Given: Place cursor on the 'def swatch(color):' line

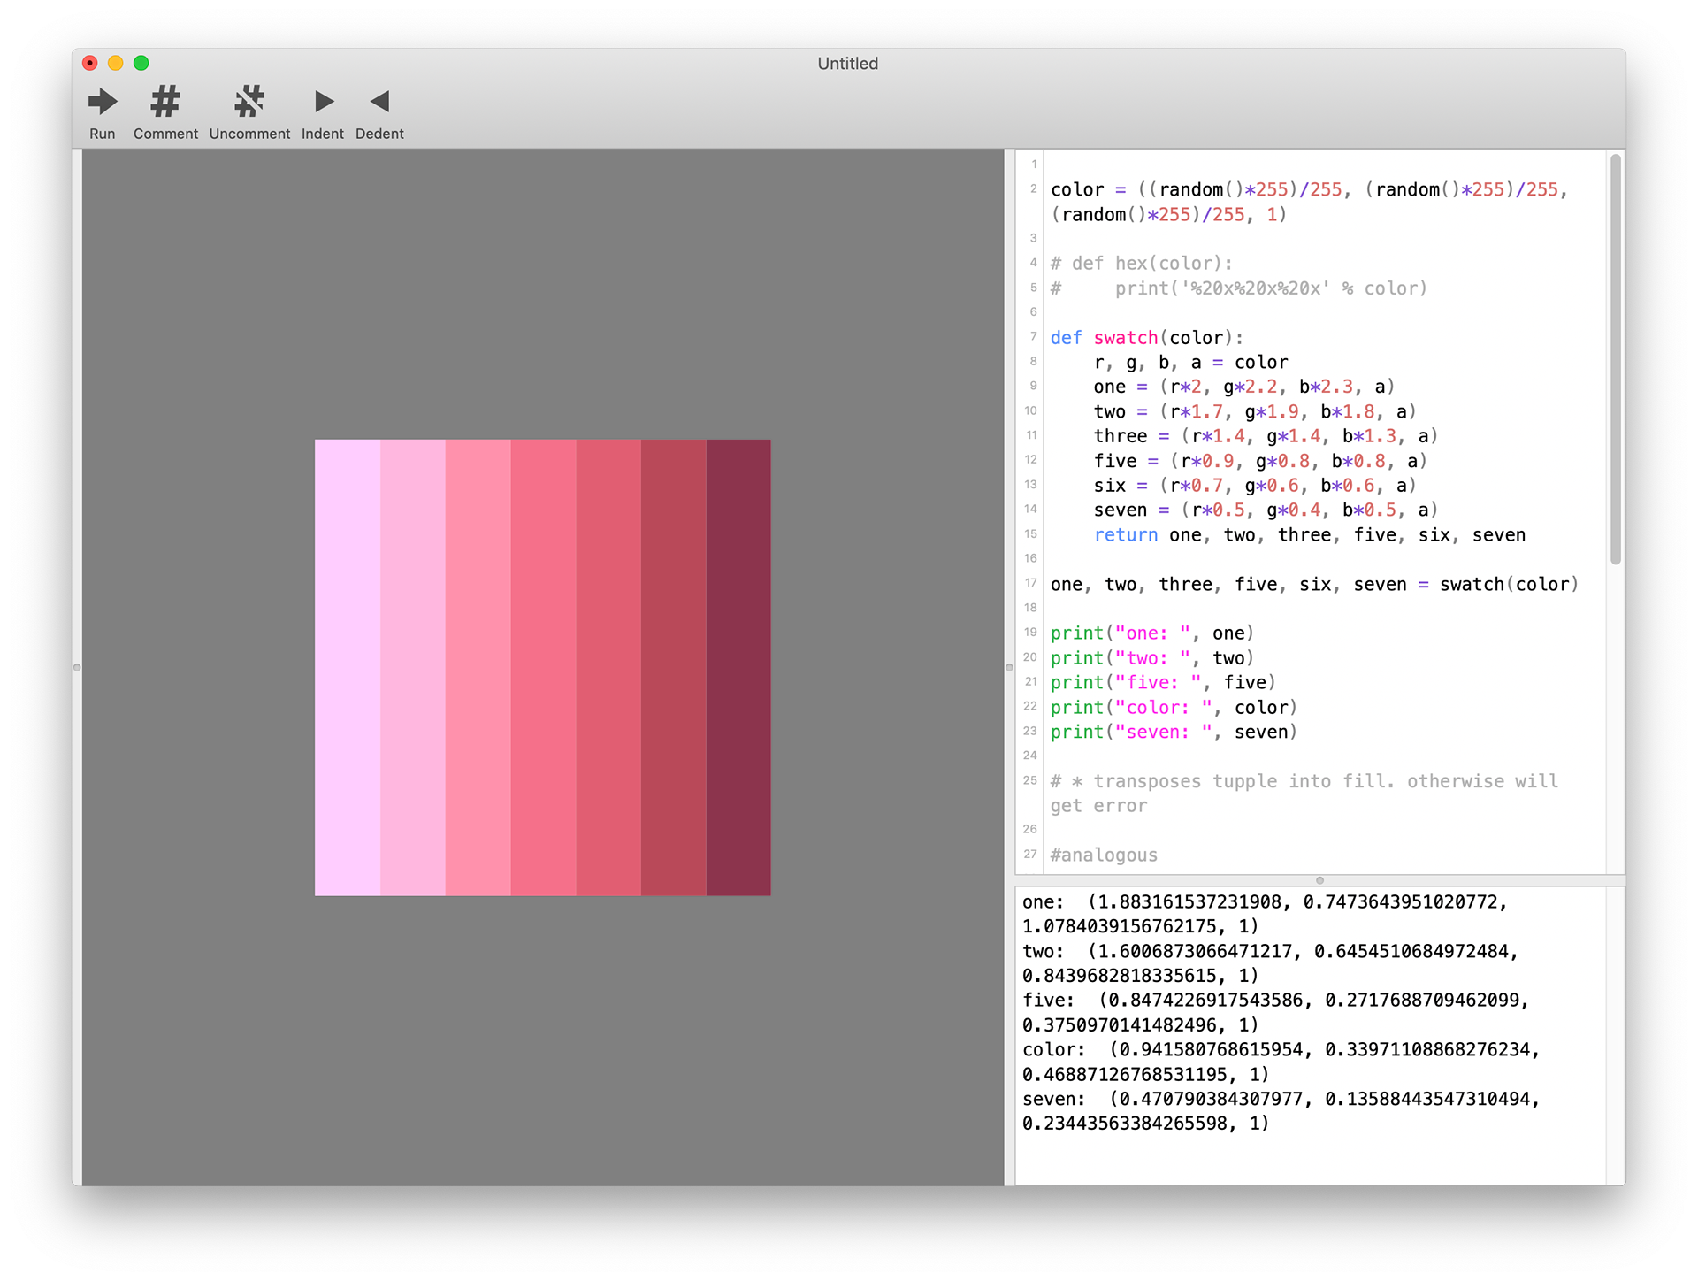Looking at the screenshot, I should coord(1146,338).
